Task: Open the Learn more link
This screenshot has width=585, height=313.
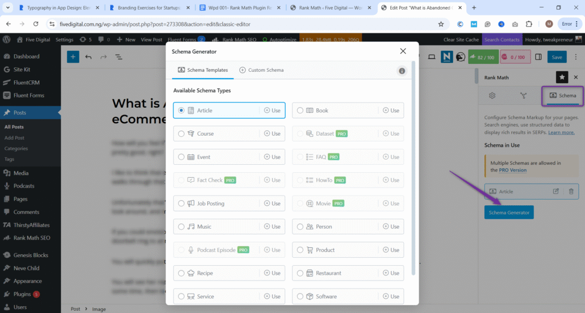Action: tap(561, 132)
